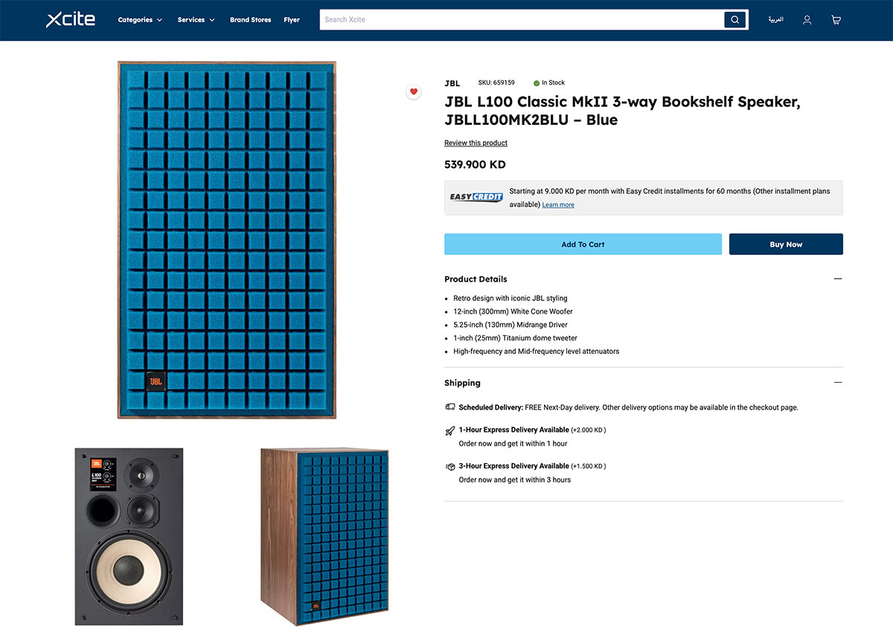Click the 1-hour express rocket icon
Image resolution: width=893 pixels, height=643 pixels.
click(x=450, y=430)
